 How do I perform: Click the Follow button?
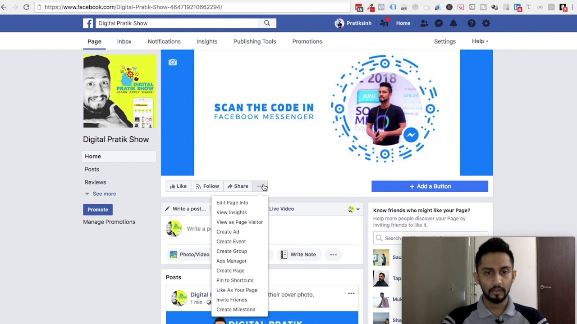[207, 186]
